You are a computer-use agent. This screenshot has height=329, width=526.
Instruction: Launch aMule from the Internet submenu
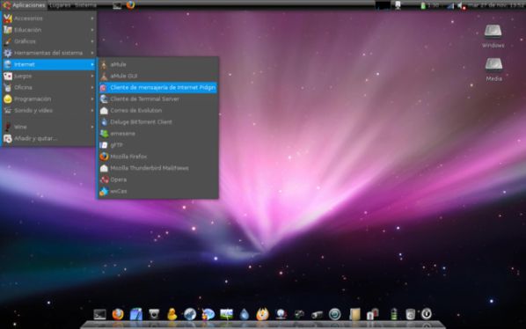point(158,64)
